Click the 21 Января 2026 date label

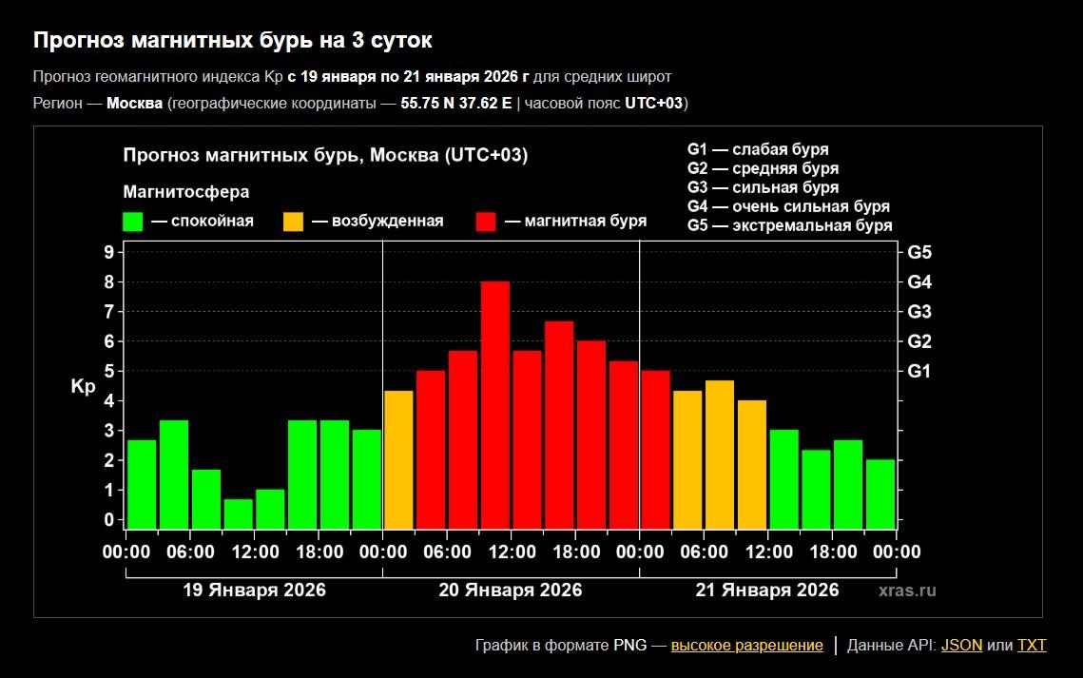pyautogui.click(x=767, y=591)
